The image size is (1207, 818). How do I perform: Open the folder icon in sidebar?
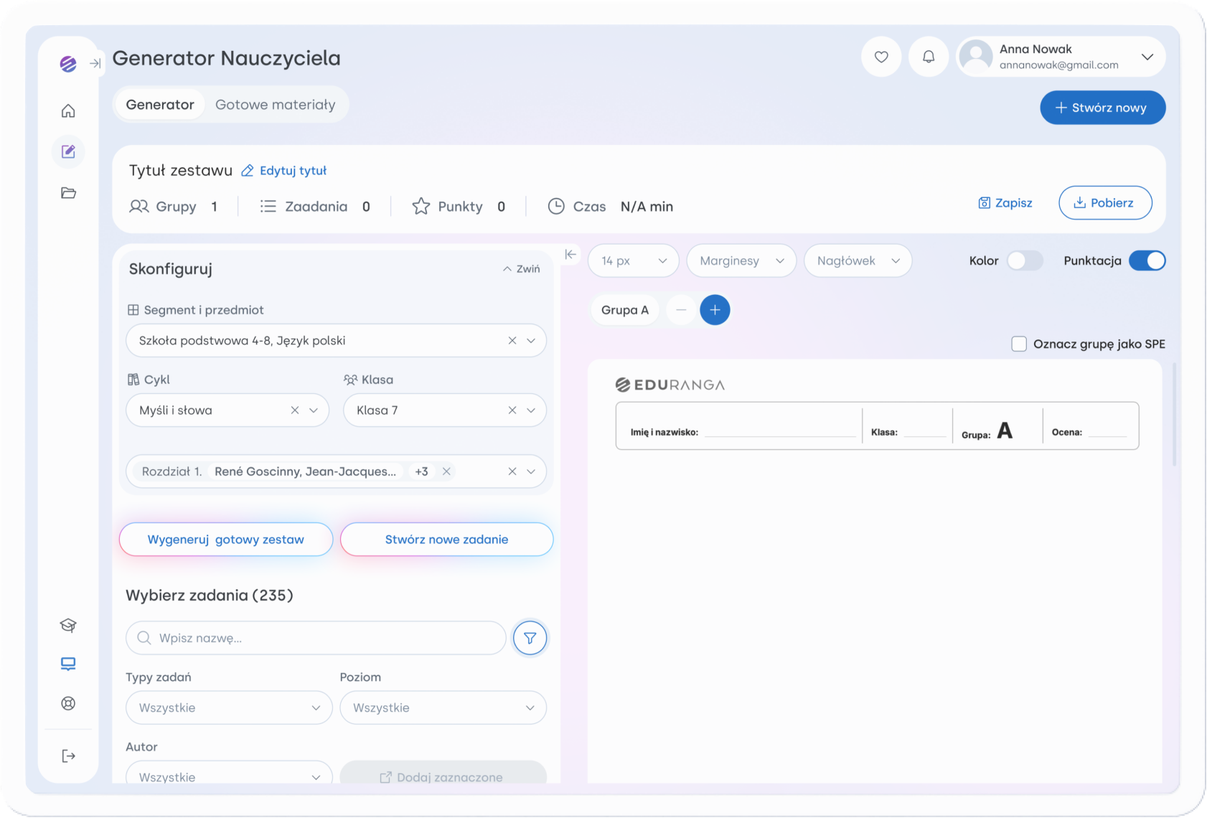tap(68, 192)
